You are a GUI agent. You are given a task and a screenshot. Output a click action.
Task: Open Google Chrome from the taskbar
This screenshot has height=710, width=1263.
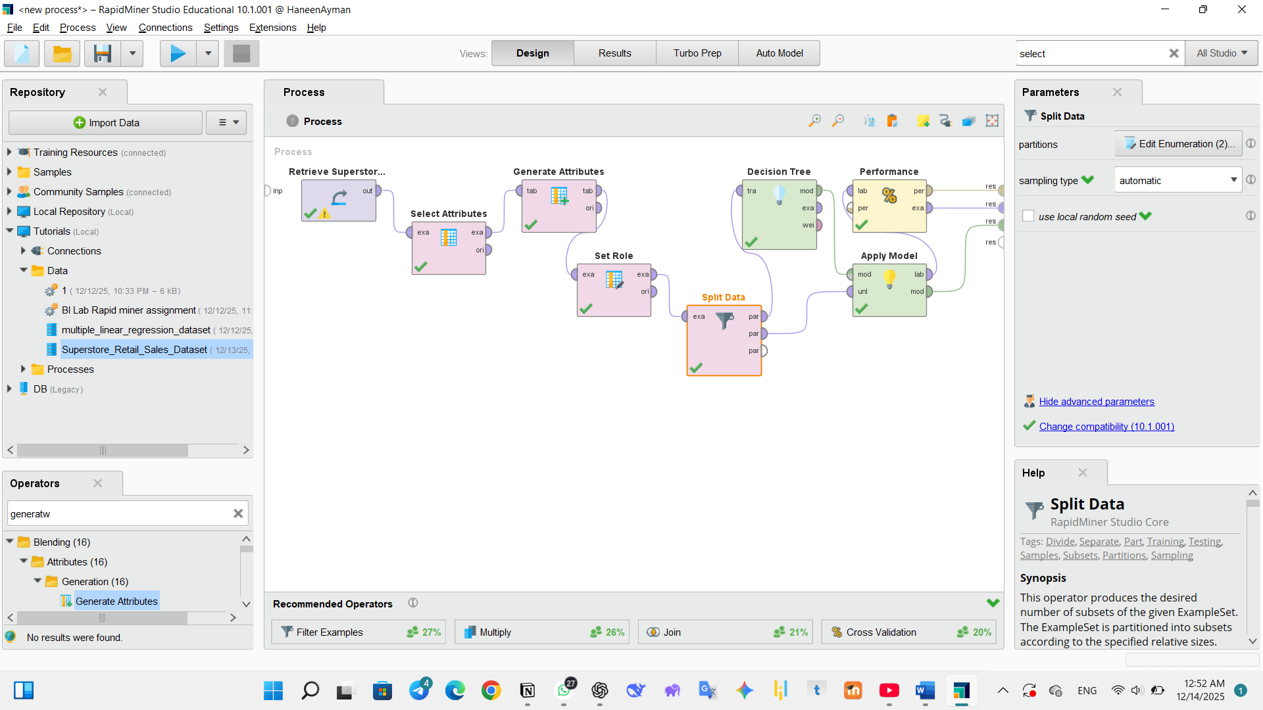(491, 690)
